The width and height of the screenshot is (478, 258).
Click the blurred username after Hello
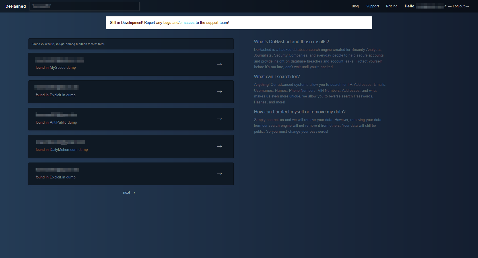point(429,6)
